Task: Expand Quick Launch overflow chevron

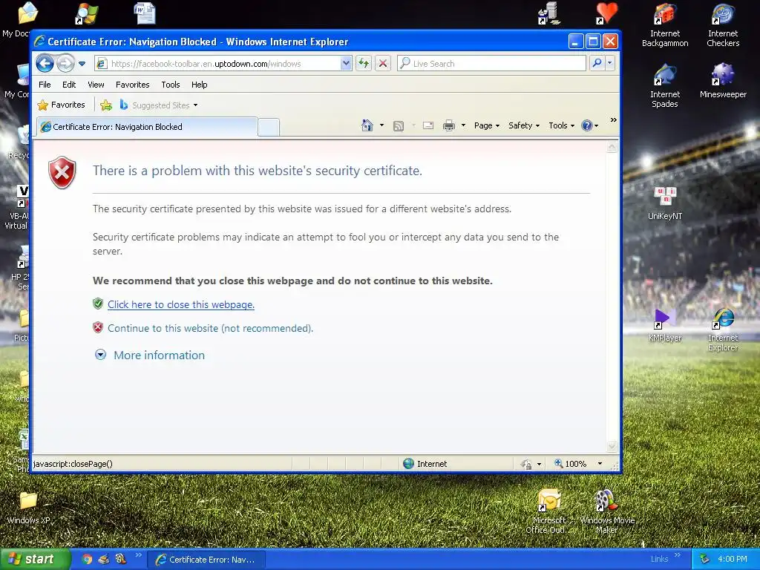Action: point(139,555)
